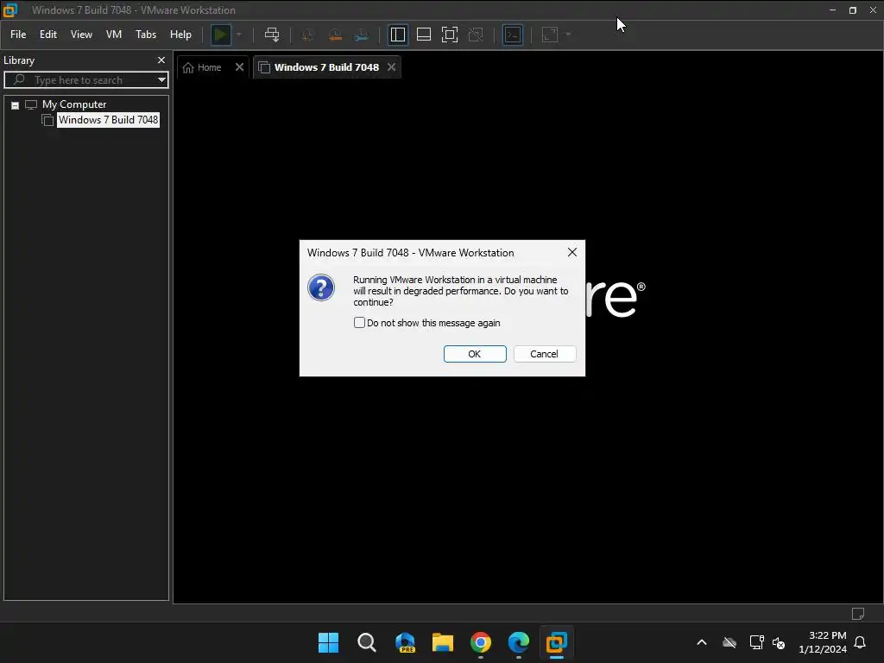Open File Explorer from the taskbar
Viewport: 884px width, 663px height.
[x=443, y=642]
